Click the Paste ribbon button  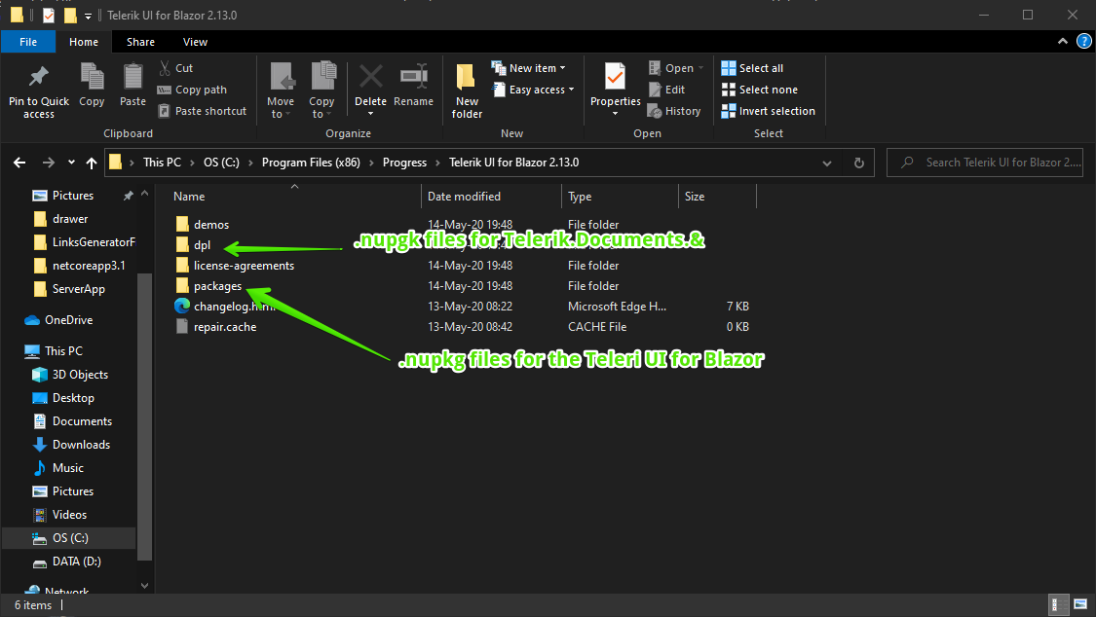132,85
